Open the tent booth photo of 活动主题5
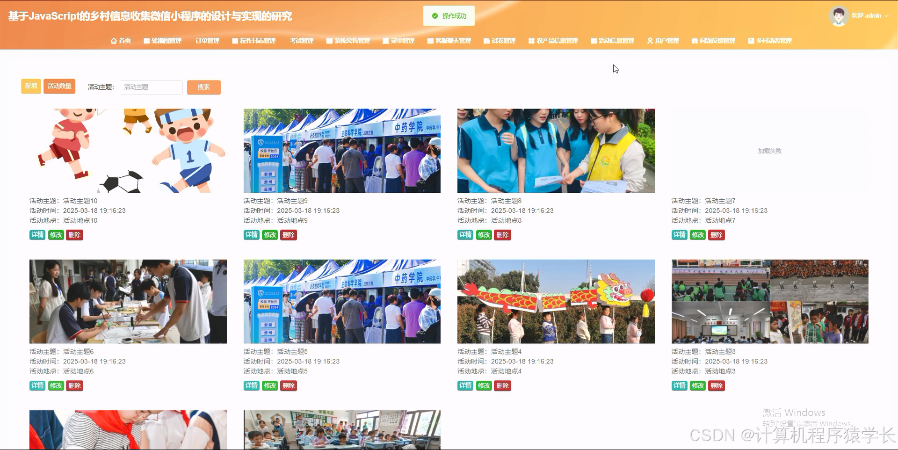The width and height of the screenshot is (898, 450). pyautogui.click(x=342, y=301)
